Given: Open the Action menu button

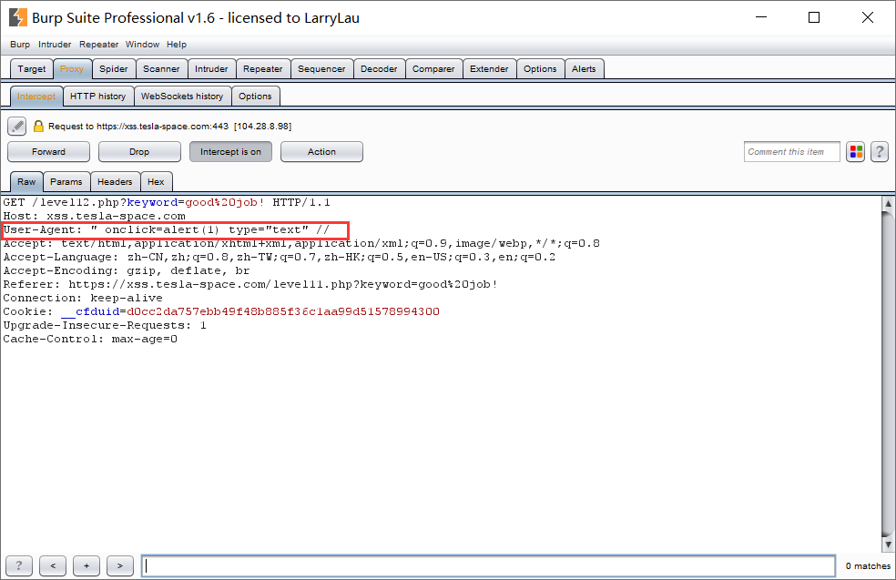Looking at the screenshot, I should click(321, 152).
